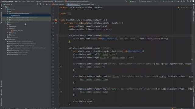Expand the drawable folder
195x109 pixels.
pyautogui.click(x=8, y=26)
